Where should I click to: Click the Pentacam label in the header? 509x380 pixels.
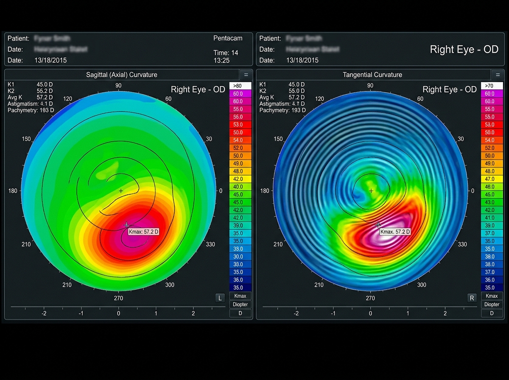pyautogui.click(x=228, y=38)
